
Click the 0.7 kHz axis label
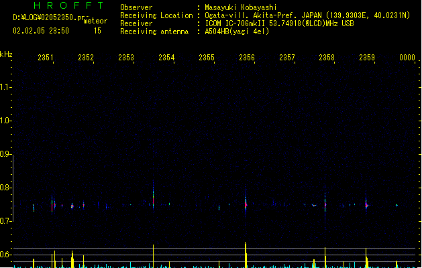pos(5,221)
